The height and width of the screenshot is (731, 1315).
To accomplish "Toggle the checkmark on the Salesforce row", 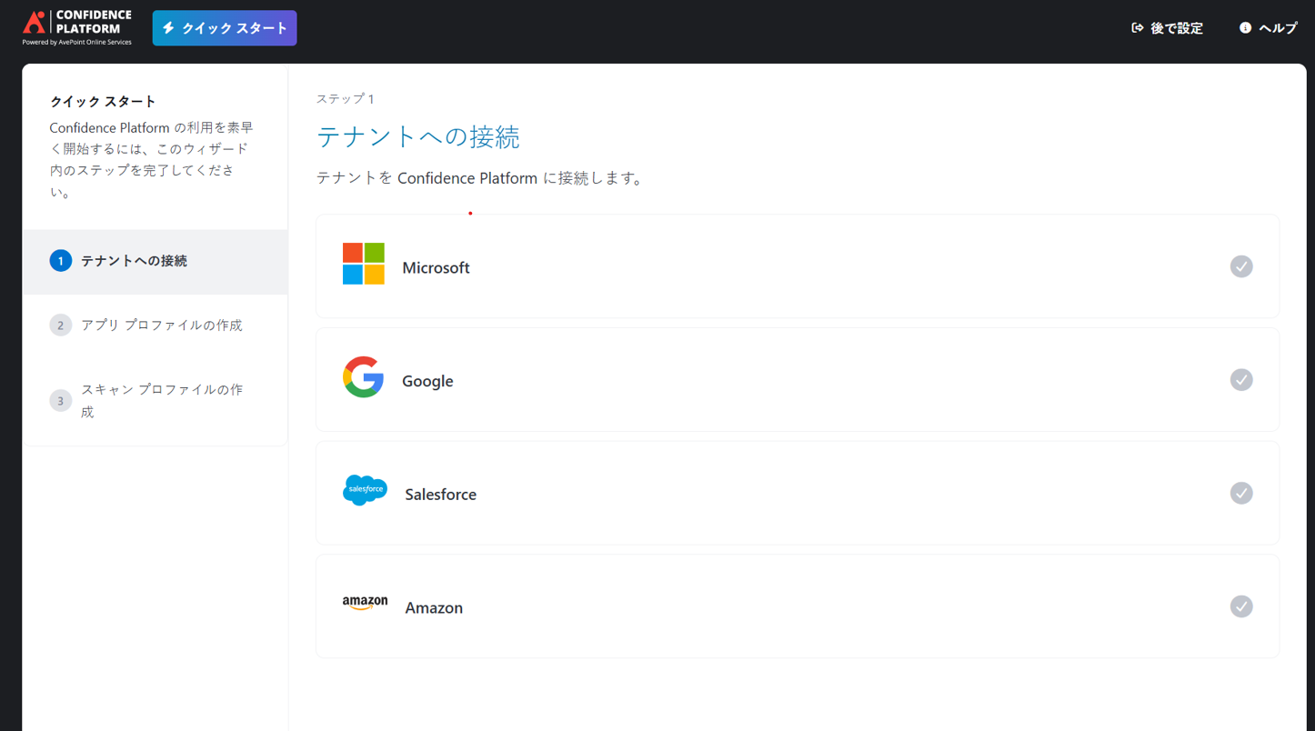I will pos(1241,493).
